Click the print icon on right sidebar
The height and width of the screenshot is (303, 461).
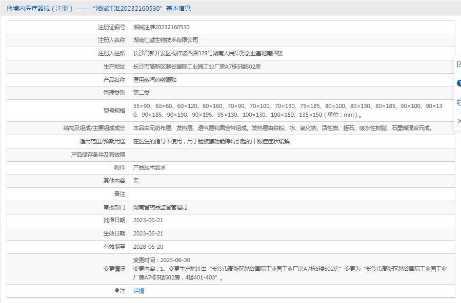(x=458, y=102)
